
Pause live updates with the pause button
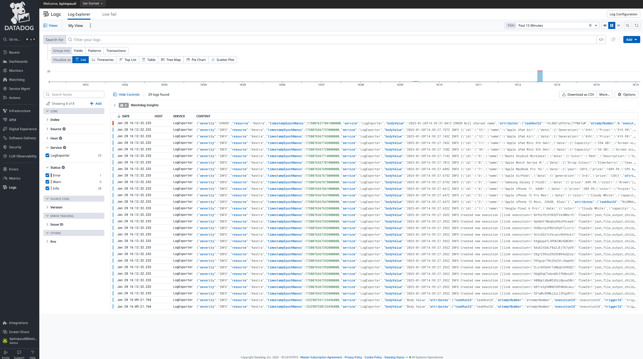[x=612, y=25]
